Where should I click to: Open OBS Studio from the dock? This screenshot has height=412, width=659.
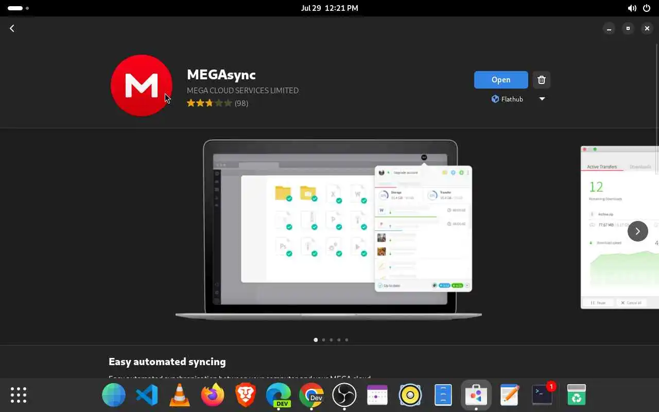[344, 395]
